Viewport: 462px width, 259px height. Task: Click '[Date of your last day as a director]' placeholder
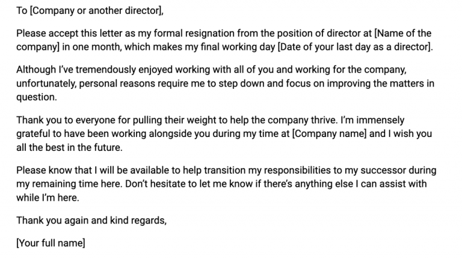(354, 47)
